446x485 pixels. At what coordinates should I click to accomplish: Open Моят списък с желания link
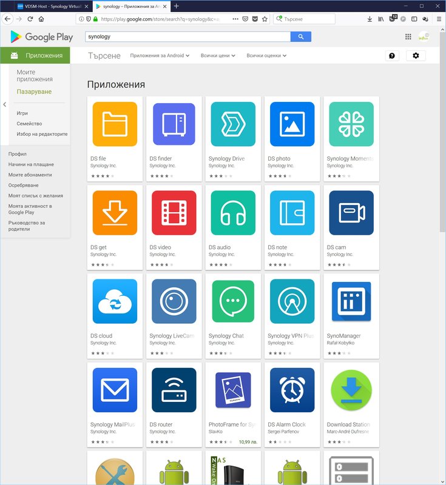pyautogui.click(x=36, y=196)
